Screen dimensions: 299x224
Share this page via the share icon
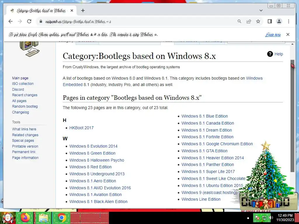point(249,21)
